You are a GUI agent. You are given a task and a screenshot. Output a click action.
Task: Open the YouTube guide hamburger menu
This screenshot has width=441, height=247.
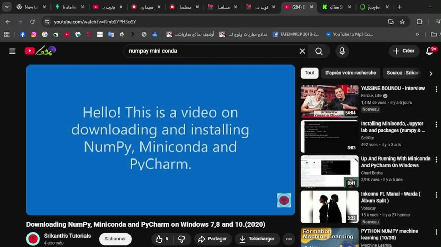[12, 51]
